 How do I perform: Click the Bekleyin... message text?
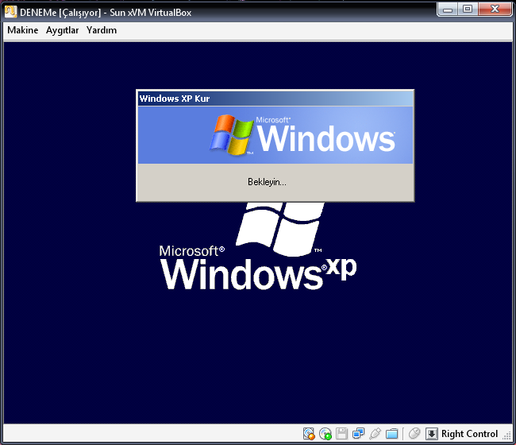(267, 182)
